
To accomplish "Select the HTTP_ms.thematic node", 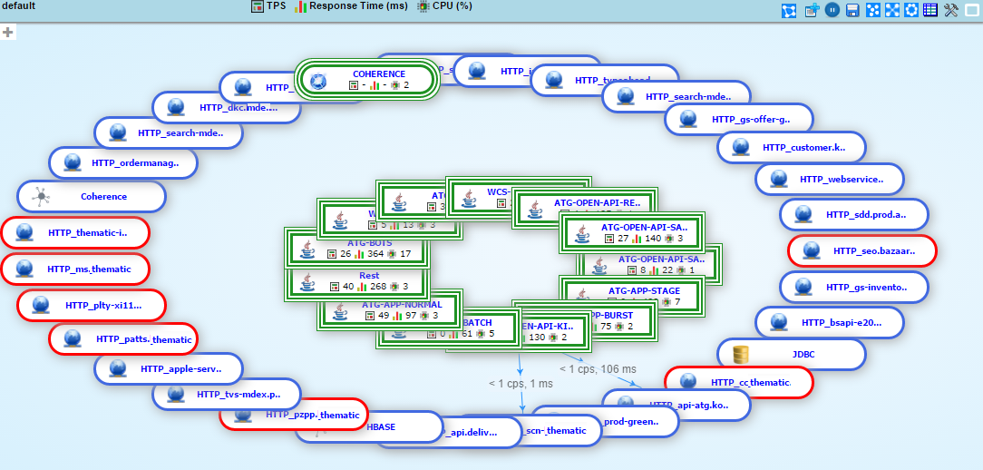I will coord(75,269).
